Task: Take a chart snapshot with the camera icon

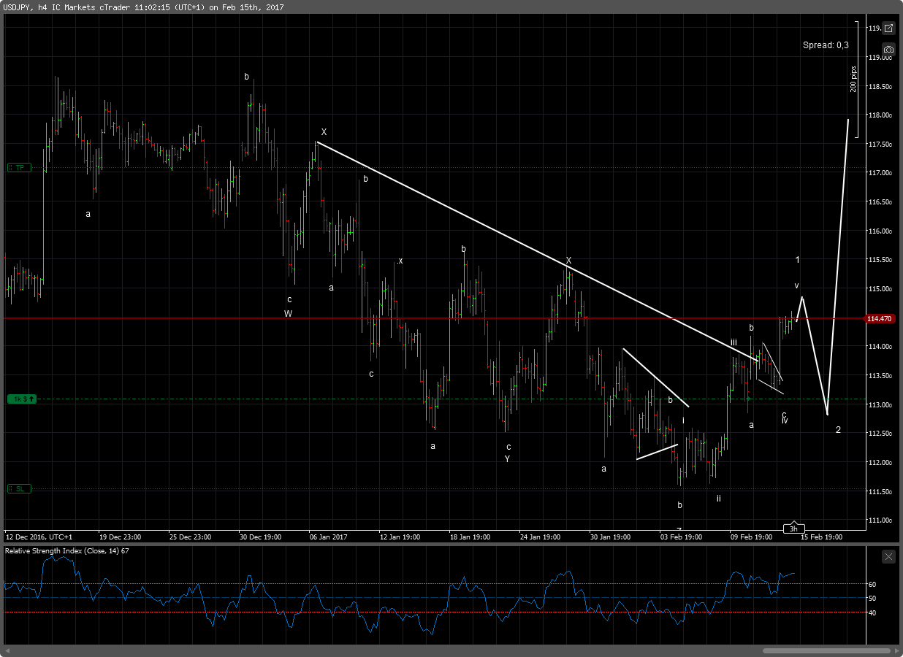Action: click(x=888, y=50)
